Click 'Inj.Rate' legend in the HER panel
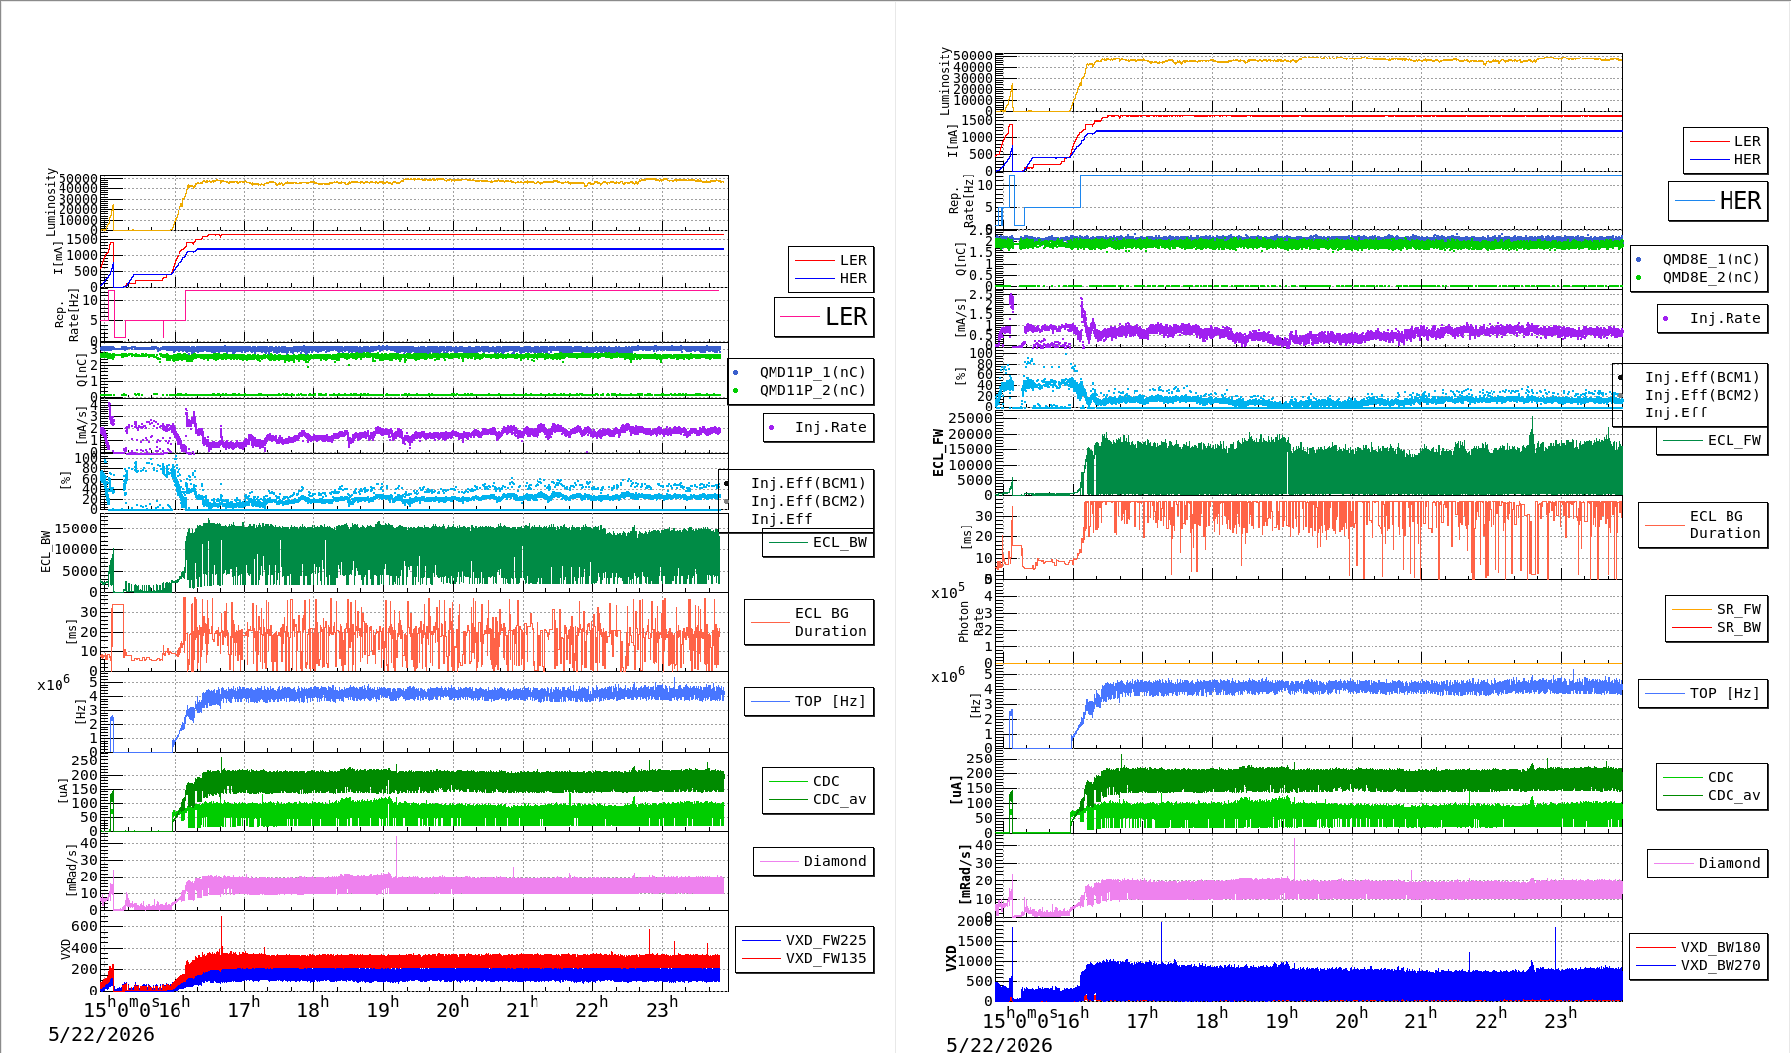Image resolution: width=1791 pixels, height=1053 pixels. pos(1714,318)
